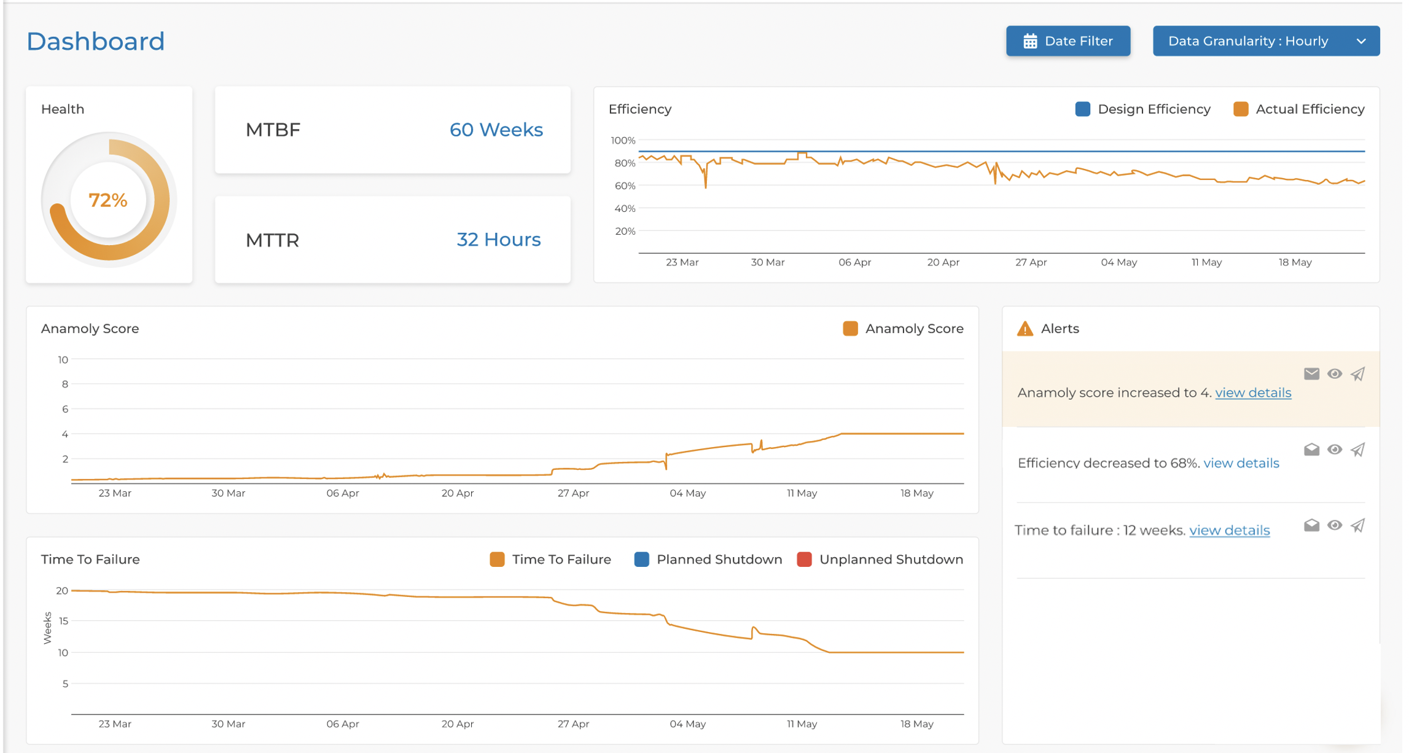
Task: Click the envelope icon on the time to failure alert
Action: click(x=1311, y=526)
